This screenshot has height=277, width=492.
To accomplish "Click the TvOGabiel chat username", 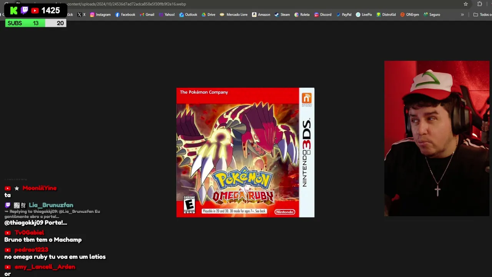I will click(x=29, y=232).
